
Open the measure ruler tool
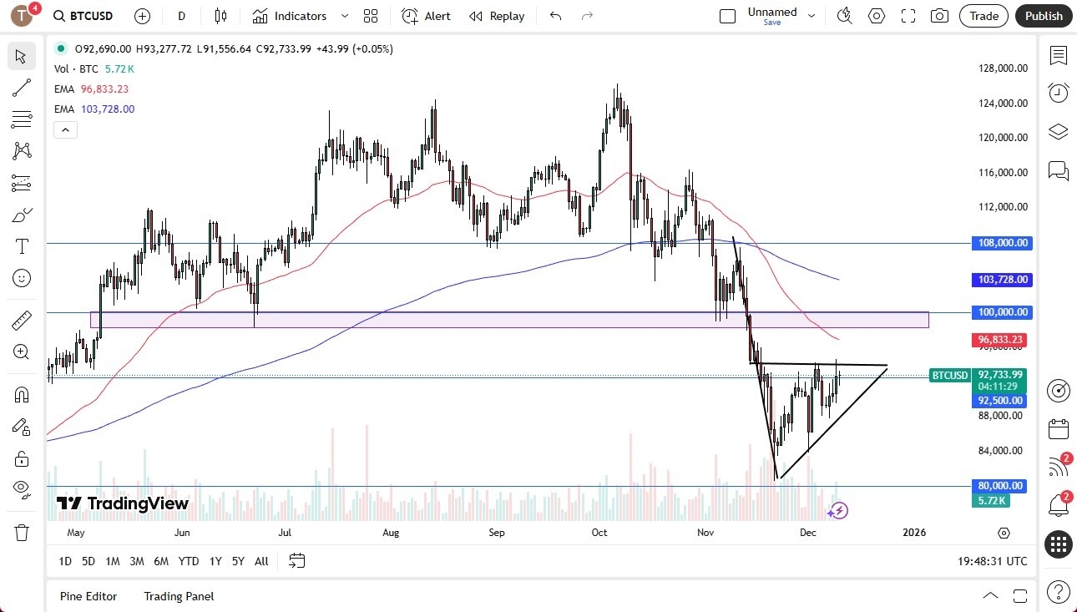22,320
